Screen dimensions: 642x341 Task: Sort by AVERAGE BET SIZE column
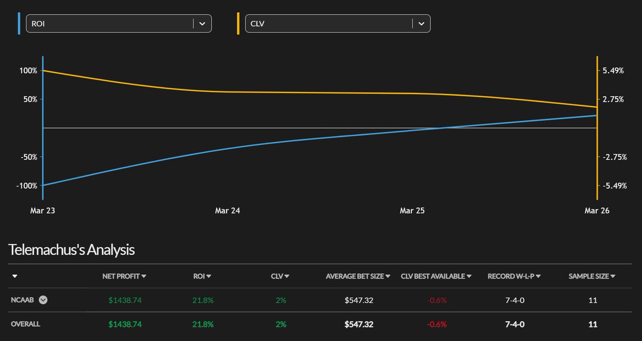tap(358, 276)
